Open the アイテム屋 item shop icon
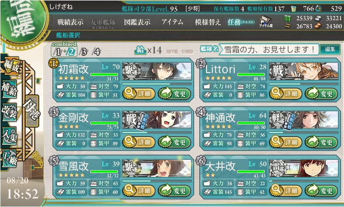The width and height of the screenshot is (344, 207). click(266, 22)
